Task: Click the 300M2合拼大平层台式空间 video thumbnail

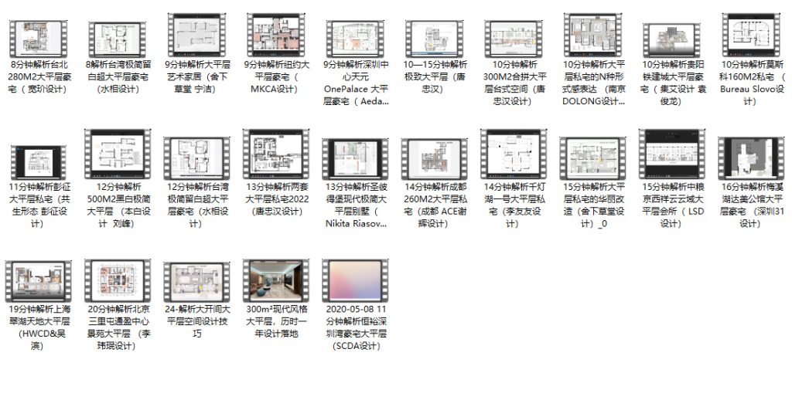Action: 512,36
